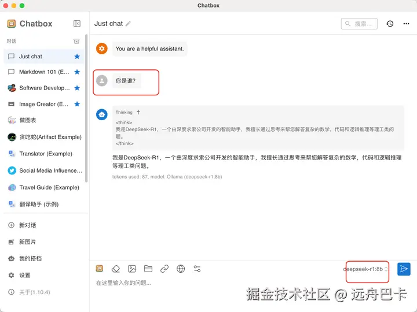The image size is (417, 312).
Task: Click the 你是谁? user message
Action: coord(126,81)
